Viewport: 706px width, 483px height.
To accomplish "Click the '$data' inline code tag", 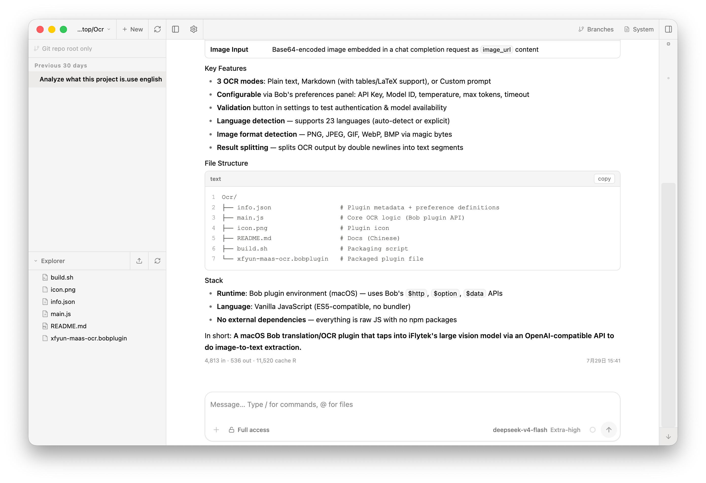I will coord(474,293).
